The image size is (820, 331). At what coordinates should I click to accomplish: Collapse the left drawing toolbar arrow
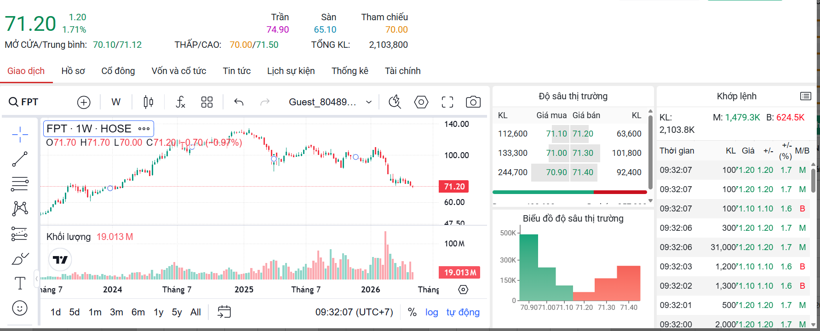pos(37,279)
